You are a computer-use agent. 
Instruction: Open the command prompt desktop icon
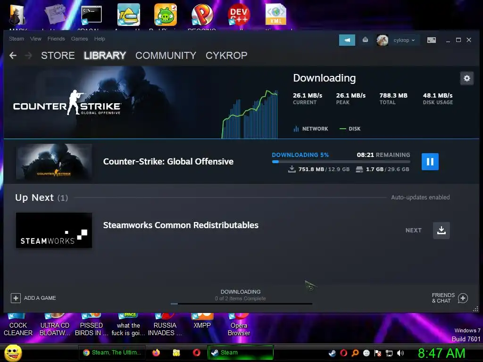[91, 15]
